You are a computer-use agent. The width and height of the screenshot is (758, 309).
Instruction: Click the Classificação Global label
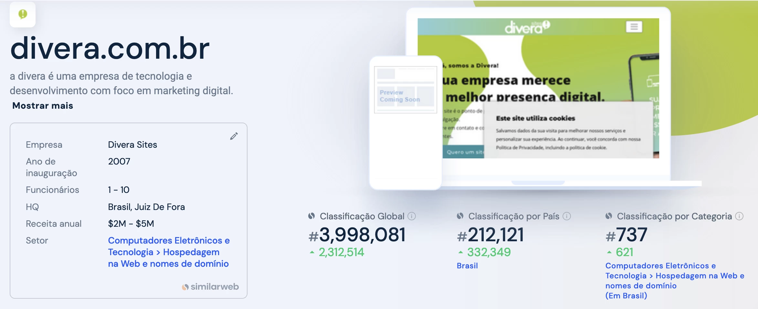tap(362, 216)
